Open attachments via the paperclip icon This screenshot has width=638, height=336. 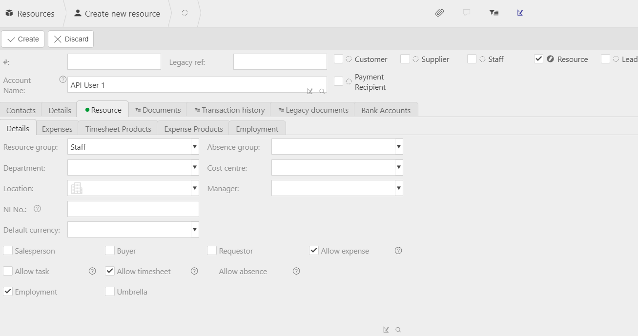[x=439, y=13]
